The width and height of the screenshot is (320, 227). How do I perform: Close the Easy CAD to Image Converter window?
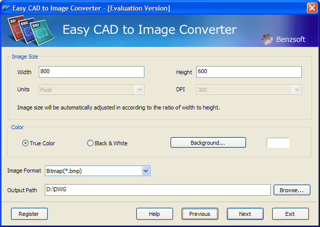[312, 8]
